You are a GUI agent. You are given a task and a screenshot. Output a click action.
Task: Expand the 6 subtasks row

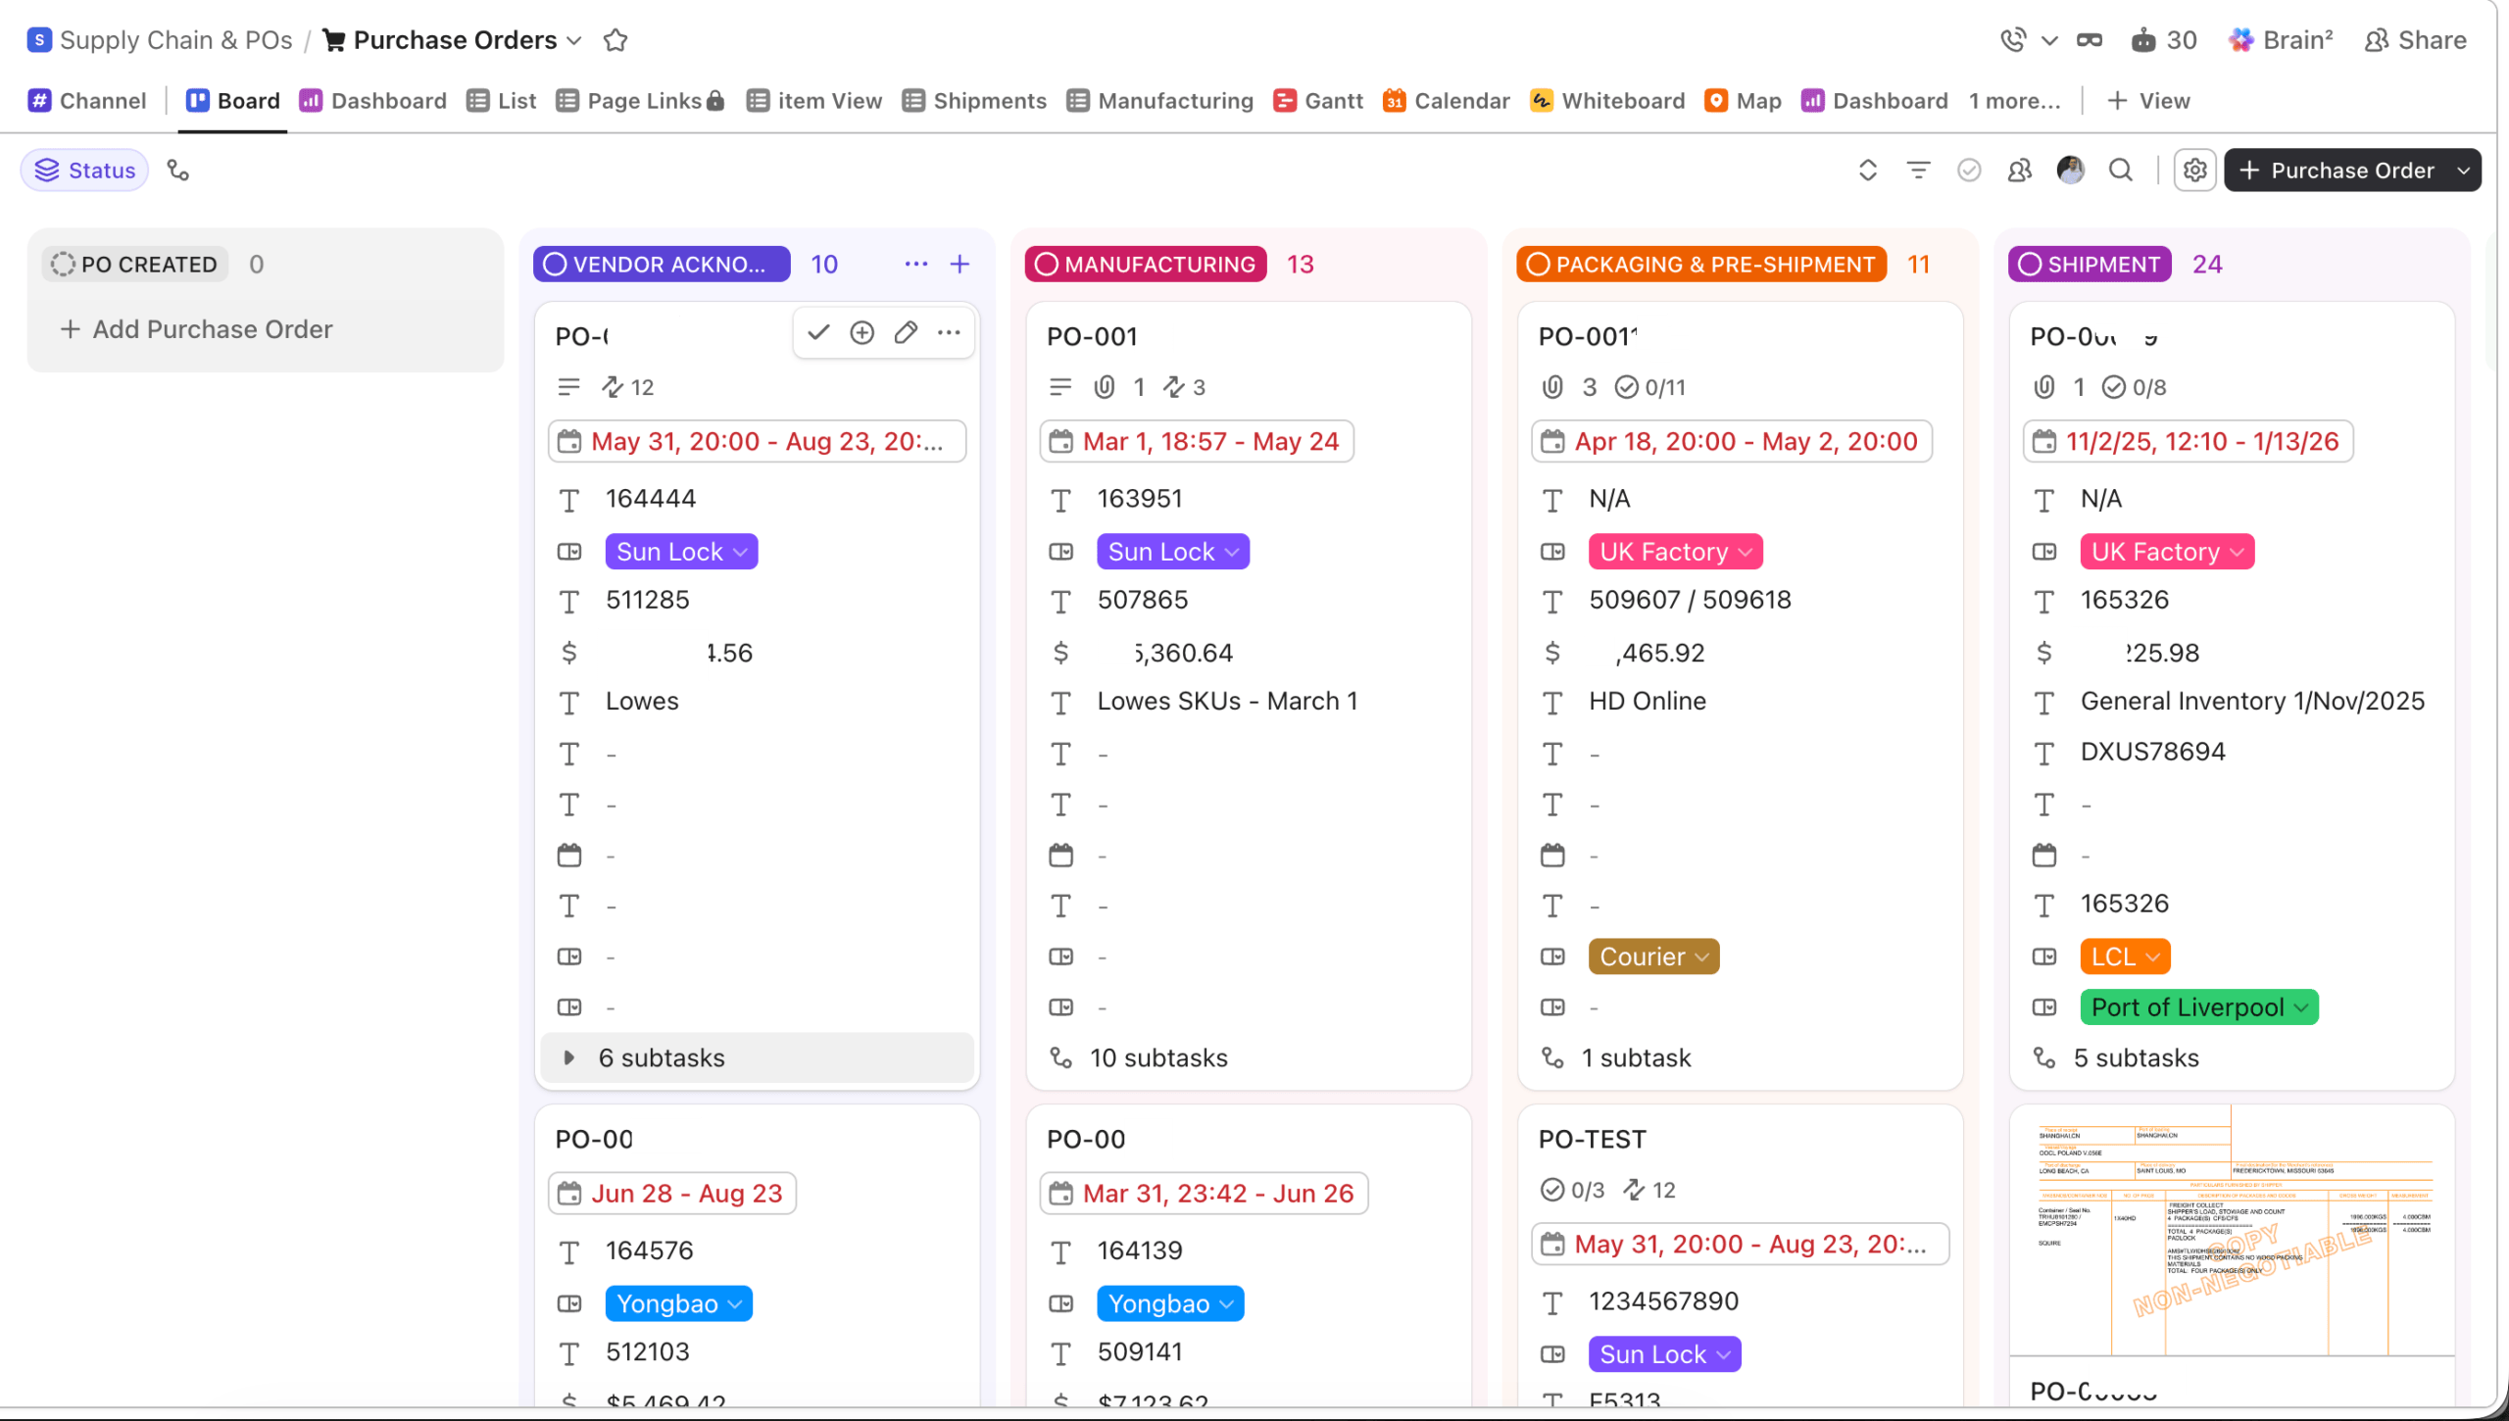(x=757, y=1057)
